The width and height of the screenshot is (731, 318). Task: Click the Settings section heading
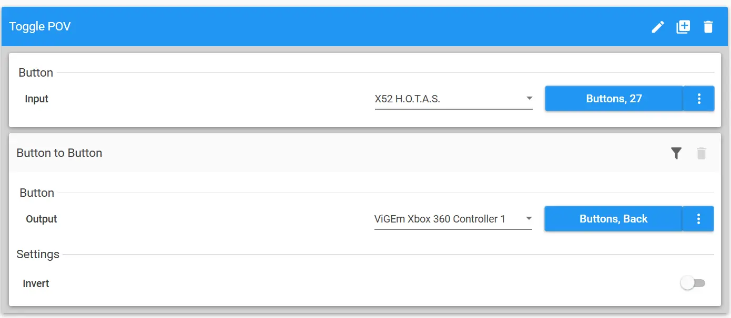click(38, 255)
